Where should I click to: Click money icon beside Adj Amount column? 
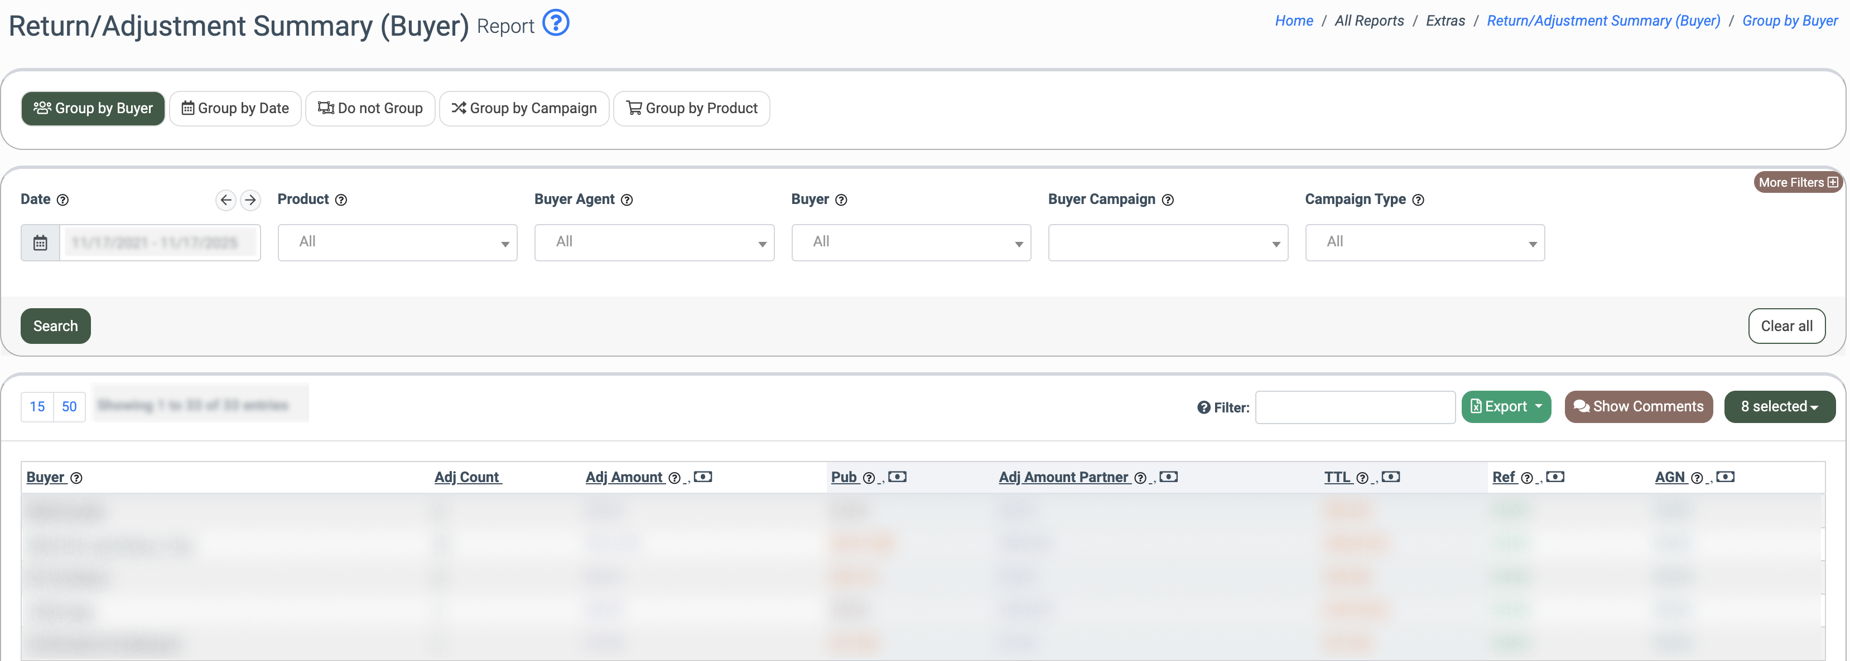click(702, 477)
